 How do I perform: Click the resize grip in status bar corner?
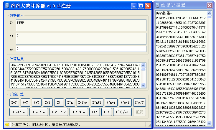click(x=149, y=126)
